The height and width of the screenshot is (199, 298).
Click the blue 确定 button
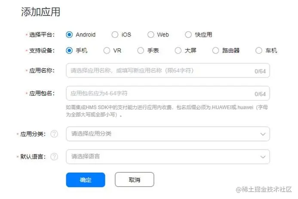coord(86,180)
